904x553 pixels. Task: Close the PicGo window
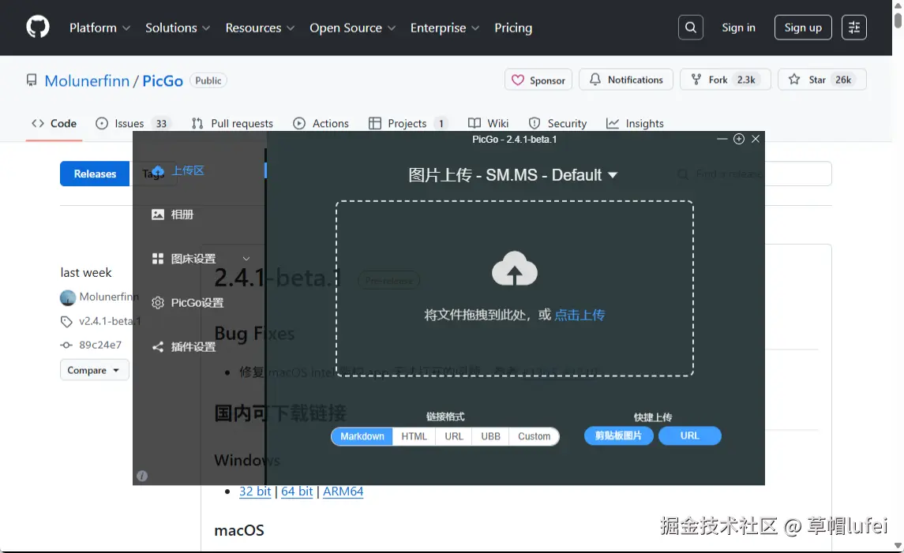tap(756, 139)
